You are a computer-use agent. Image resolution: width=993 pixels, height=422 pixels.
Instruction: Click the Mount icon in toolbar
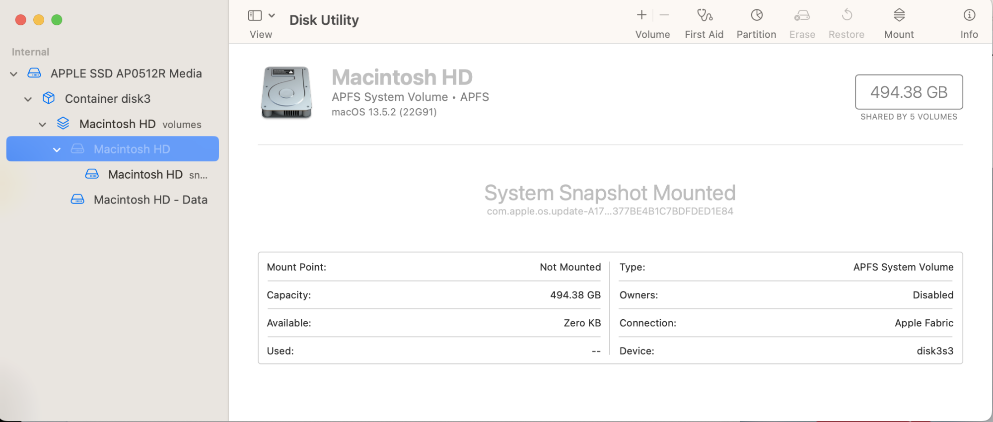[899, 15]
